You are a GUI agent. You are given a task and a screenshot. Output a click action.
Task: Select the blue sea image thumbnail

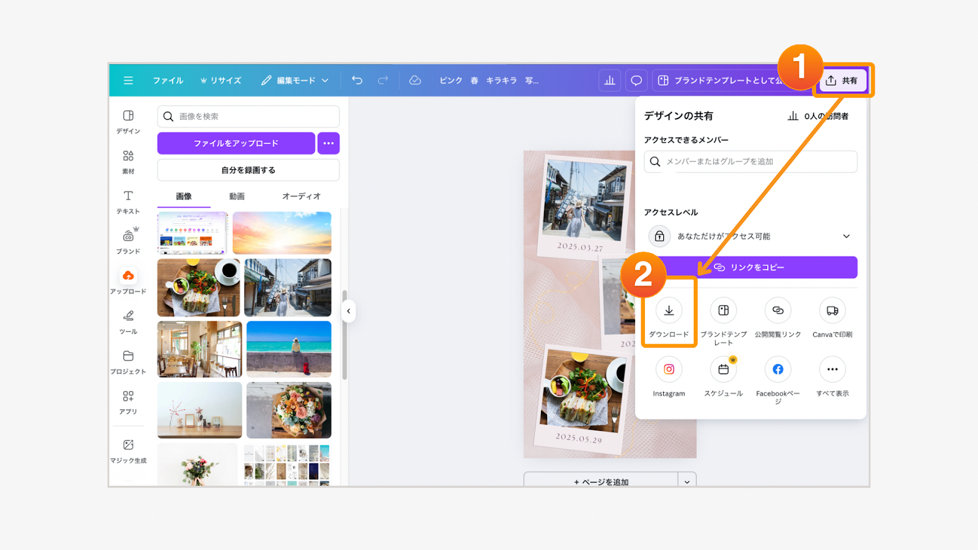tap(289, 349)
